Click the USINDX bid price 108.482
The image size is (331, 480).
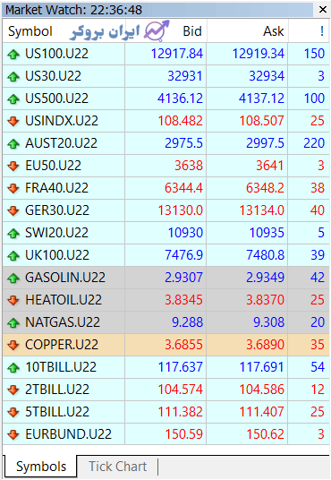[181, 121]
